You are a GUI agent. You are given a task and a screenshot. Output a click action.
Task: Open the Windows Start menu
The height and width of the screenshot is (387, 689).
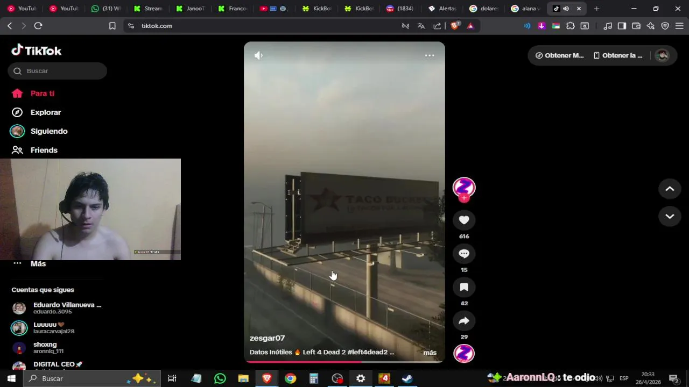tap(11, 378)
